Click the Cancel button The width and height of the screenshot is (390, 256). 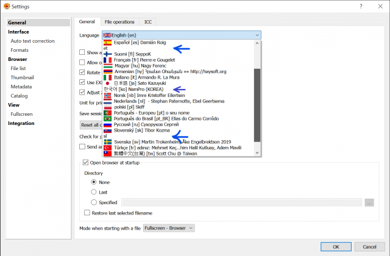pyautogui.click(x=369, y=247)
